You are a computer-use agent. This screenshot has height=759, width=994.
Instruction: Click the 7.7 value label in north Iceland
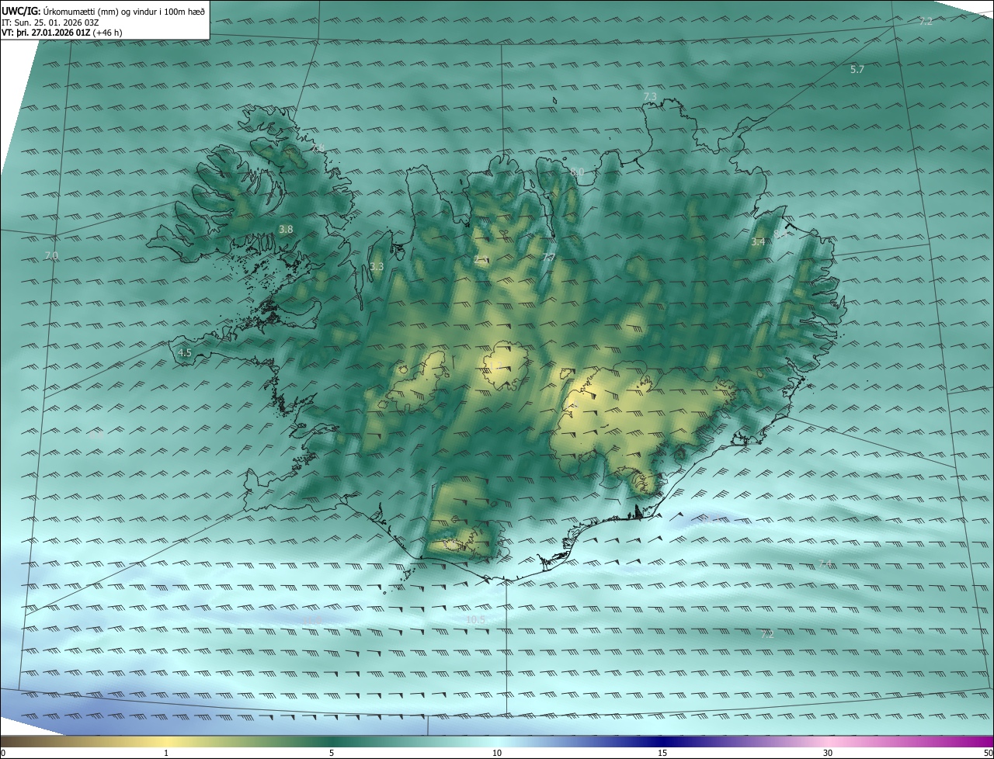(549, 257)
